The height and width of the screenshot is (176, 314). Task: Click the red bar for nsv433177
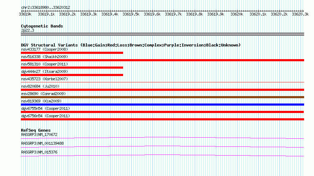click(72, 53)
